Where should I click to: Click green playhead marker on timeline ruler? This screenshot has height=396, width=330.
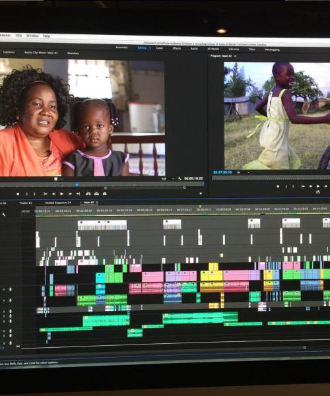[200, 207]
